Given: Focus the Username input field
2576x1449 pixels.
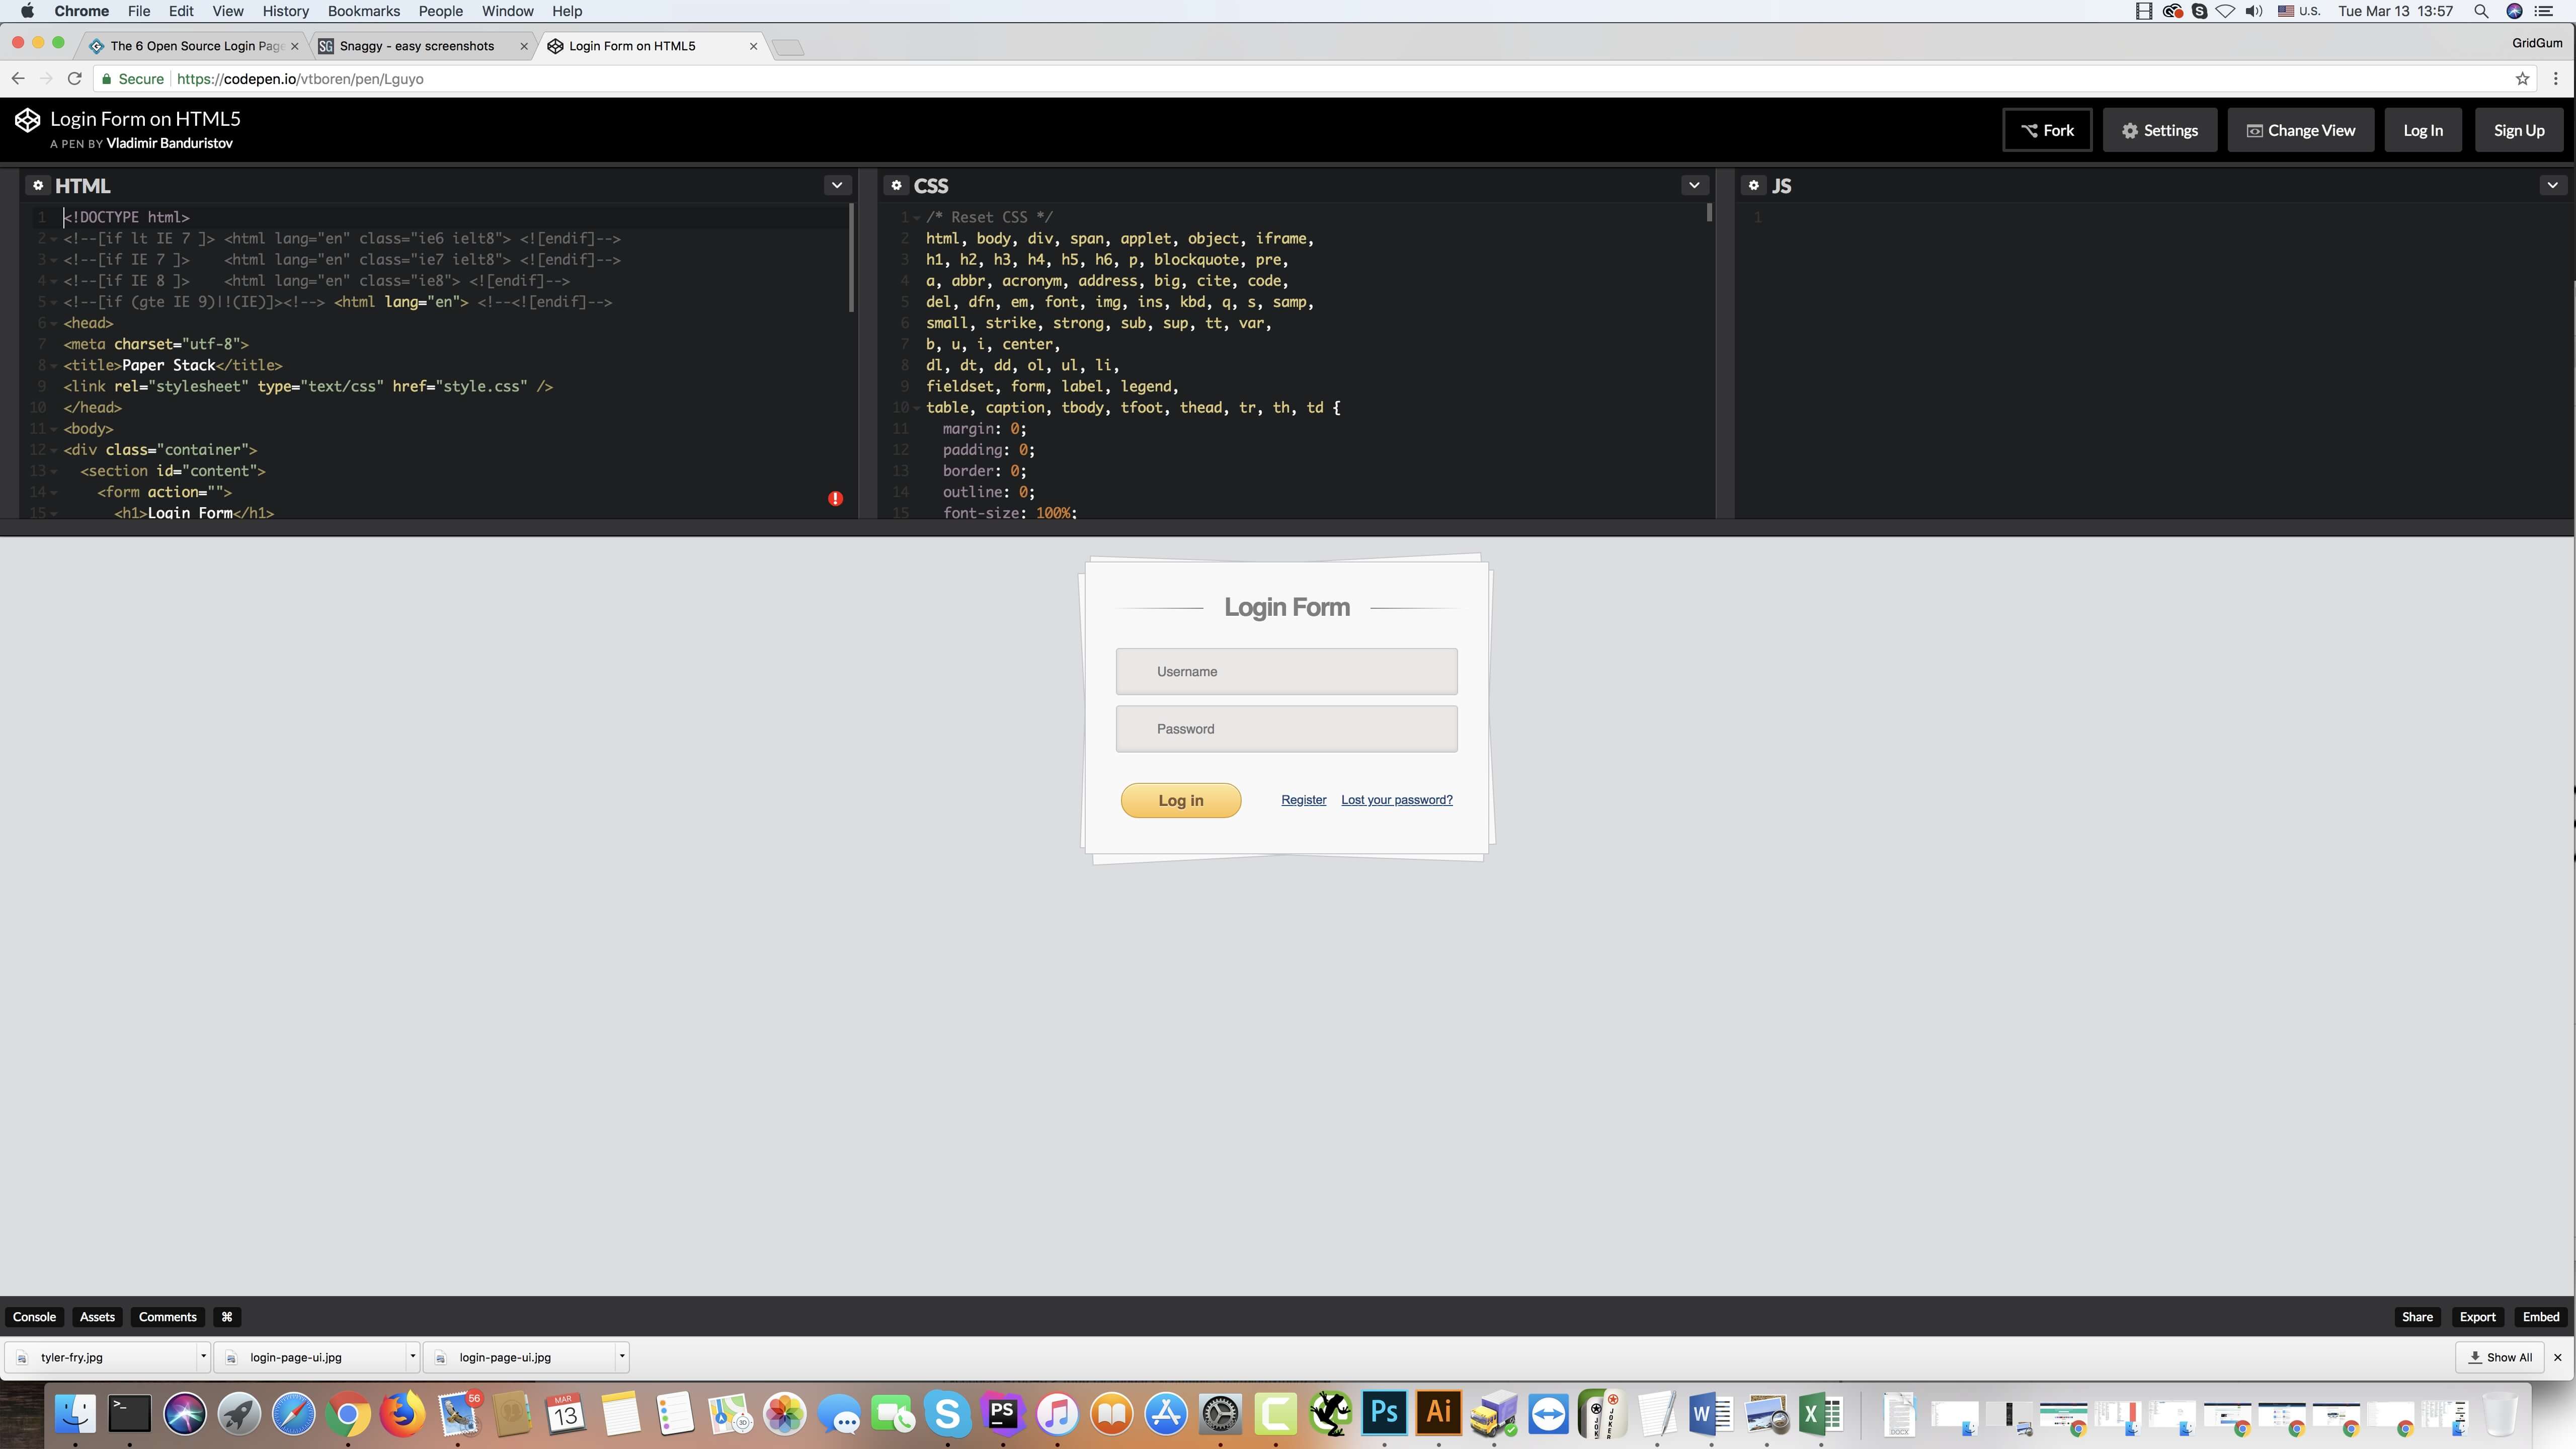Looking at the screenshot, I should pos(1287,671).
